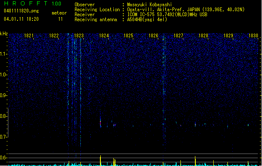Click the 1829 time marker

click(228, 36)
